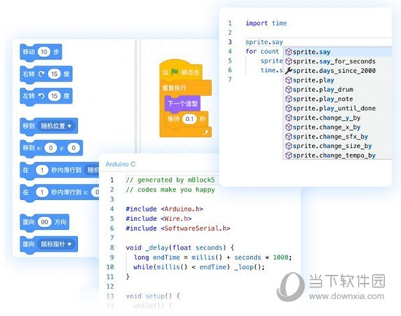Screen dimensions: 401x316
Task: Click the clockwise rotate arrow icon
Action: click(41, 74)
